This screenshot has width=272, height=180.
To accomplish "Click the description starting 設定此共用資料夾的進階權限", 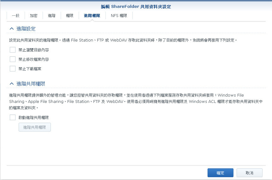I will pyautogui.click(x=123, y=40).
